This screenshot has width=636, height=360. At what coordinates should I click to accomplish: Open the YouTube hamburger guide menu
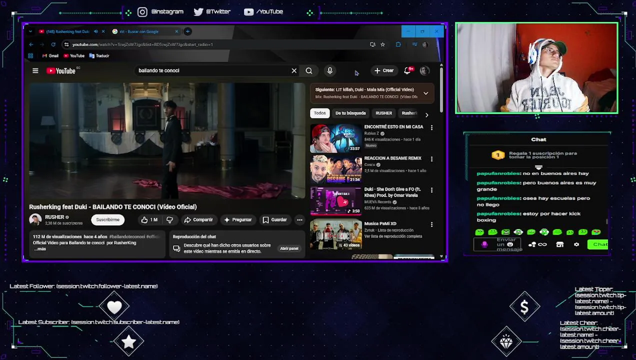tap(35, 71)
